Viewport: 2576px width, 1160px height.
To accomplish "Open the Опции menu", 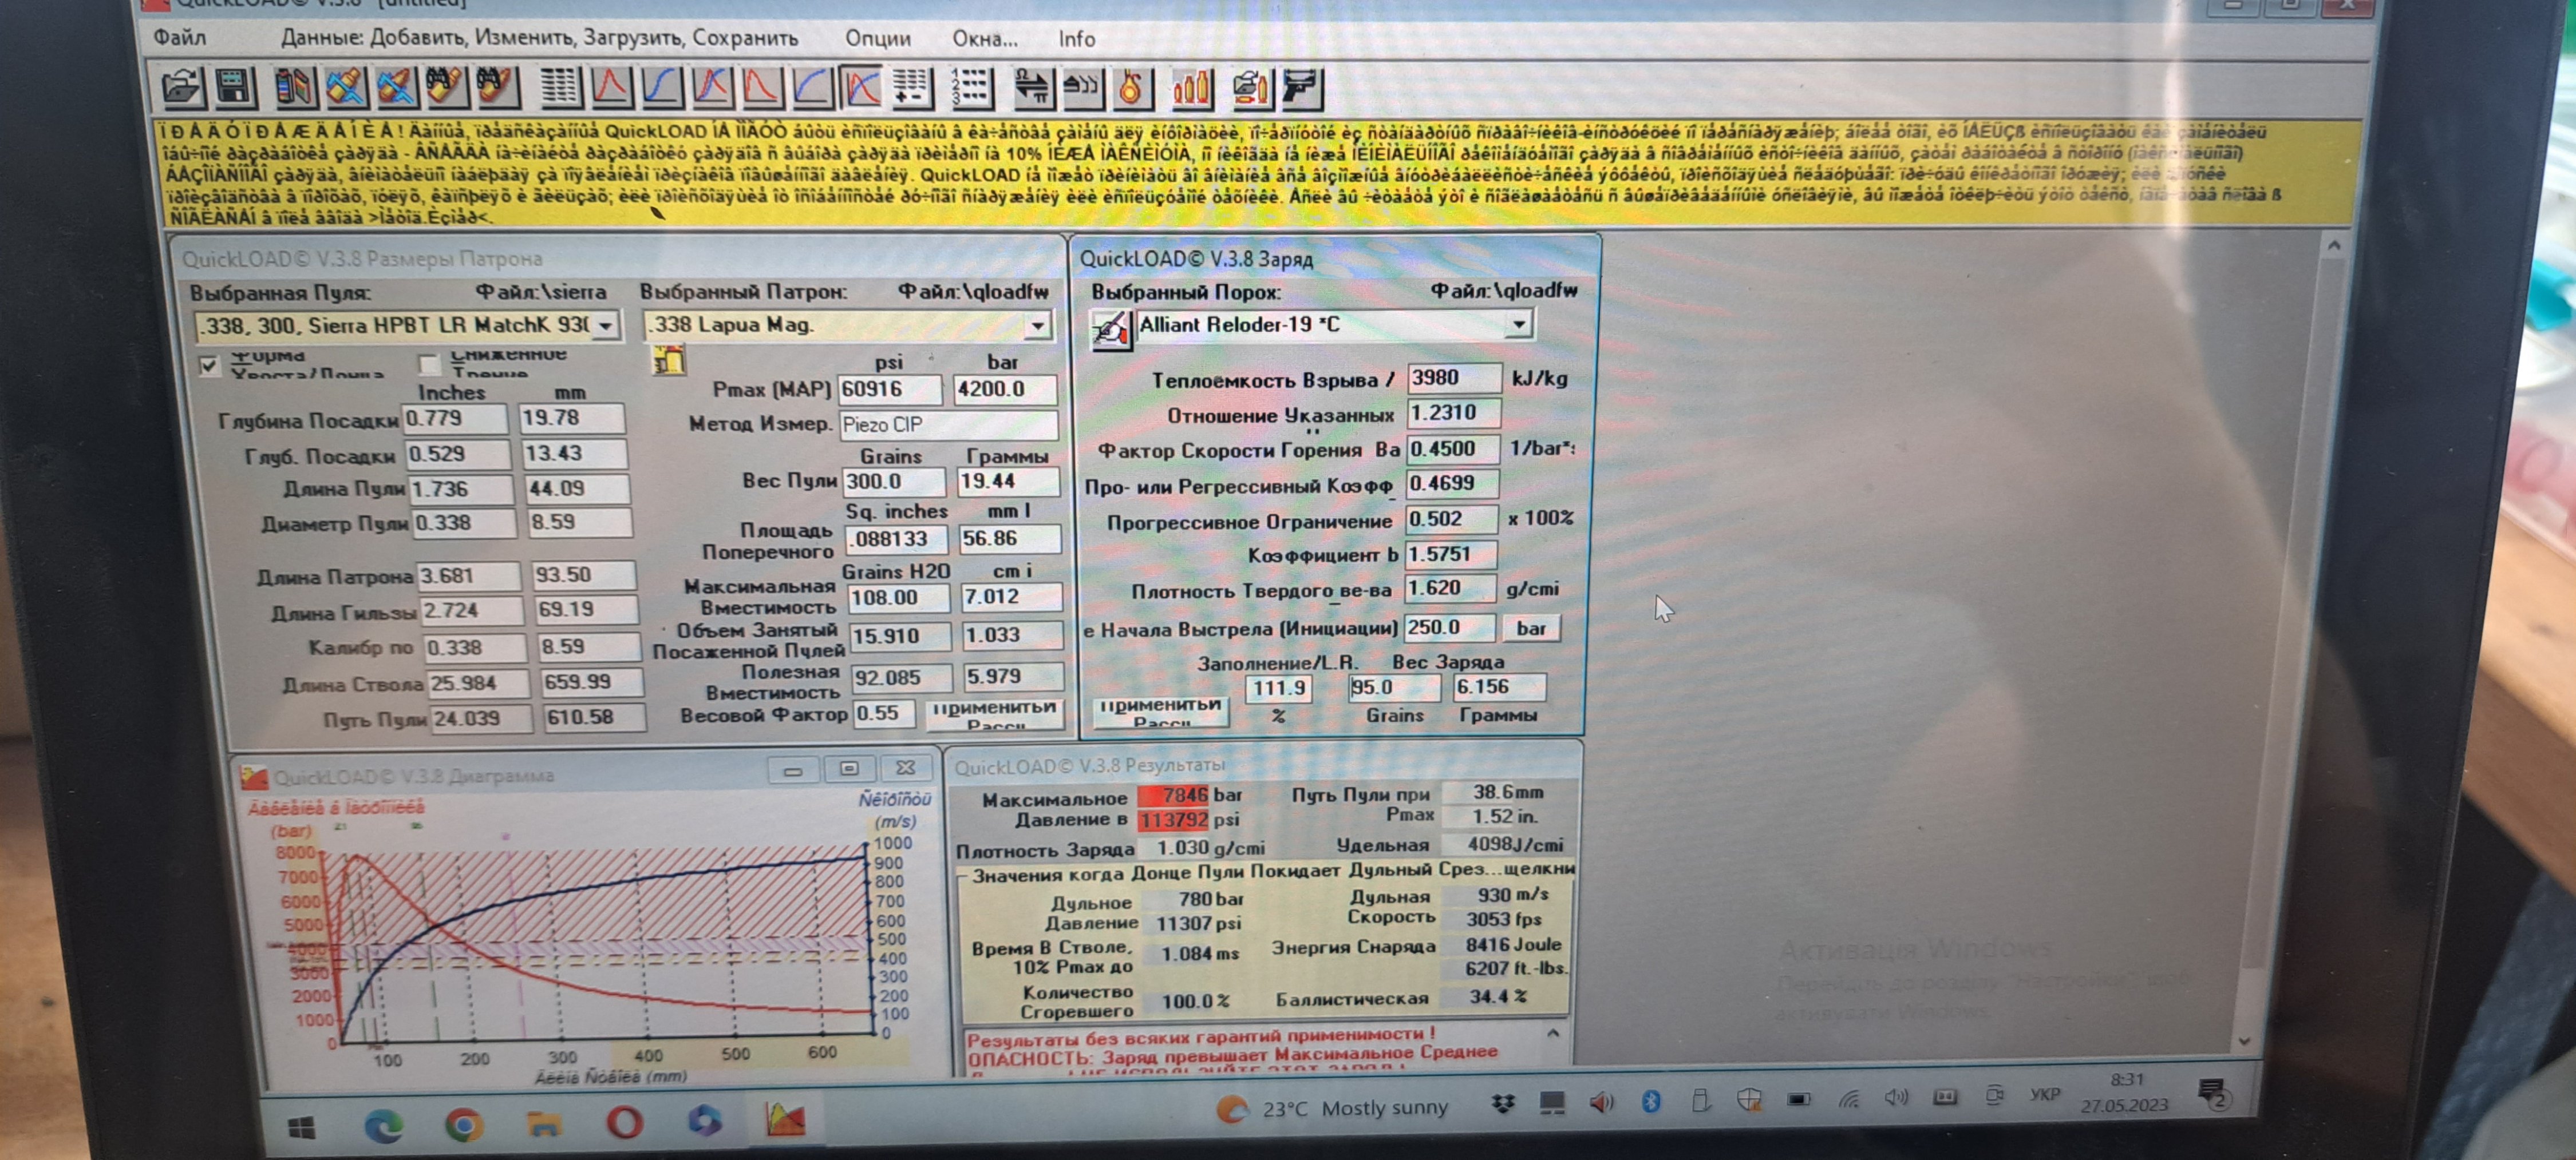I will [878, 38].
